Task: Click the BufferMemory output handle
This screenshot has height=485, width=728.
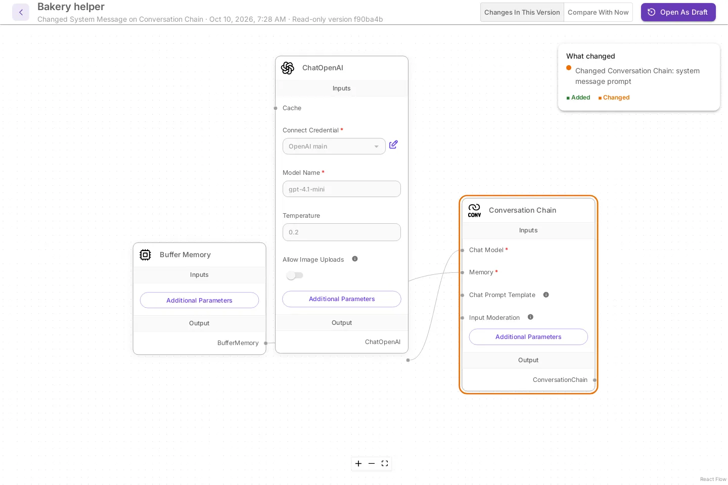Action: pos(266,343)
